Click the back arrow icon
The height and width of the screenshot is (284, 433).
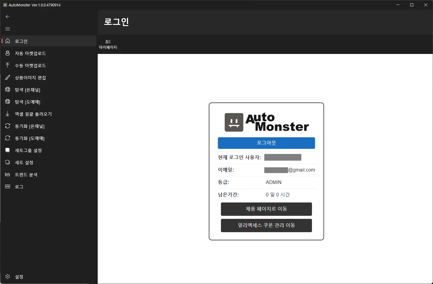[x=8, y=17]
